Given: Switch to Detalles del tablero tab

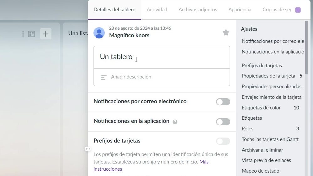Looking at the screenshot, I should (x=114, y=10).
